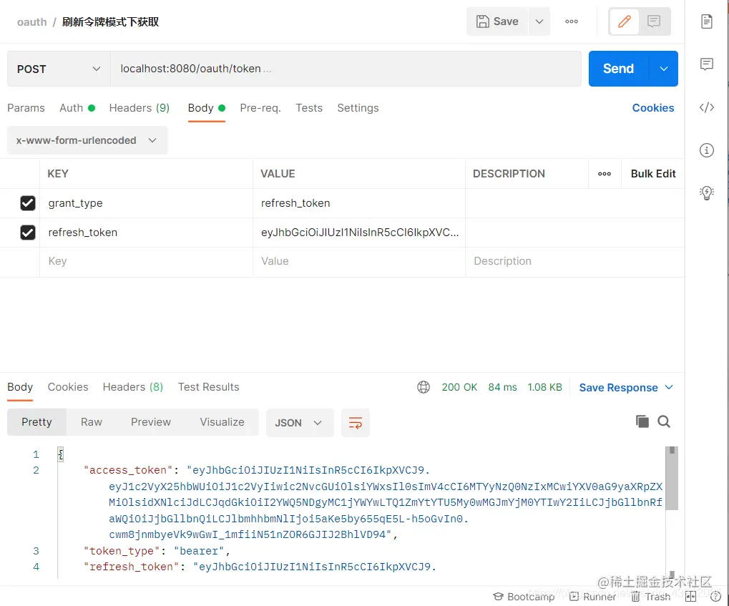The width and height of the screenshot is (729, 606).
Task: Toggle the two-pane layout icon in status bar
Action: click(691, 596)
